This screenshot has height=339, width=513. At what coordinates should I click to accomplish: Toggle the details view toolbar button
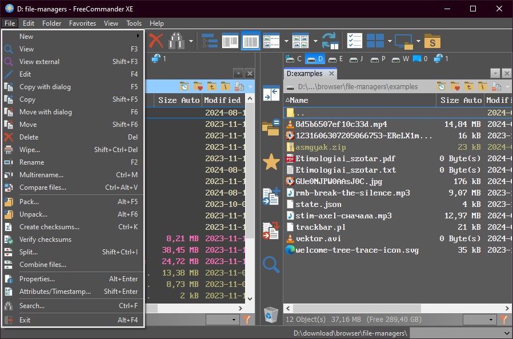pyautogui.click(x=250, y=41)
